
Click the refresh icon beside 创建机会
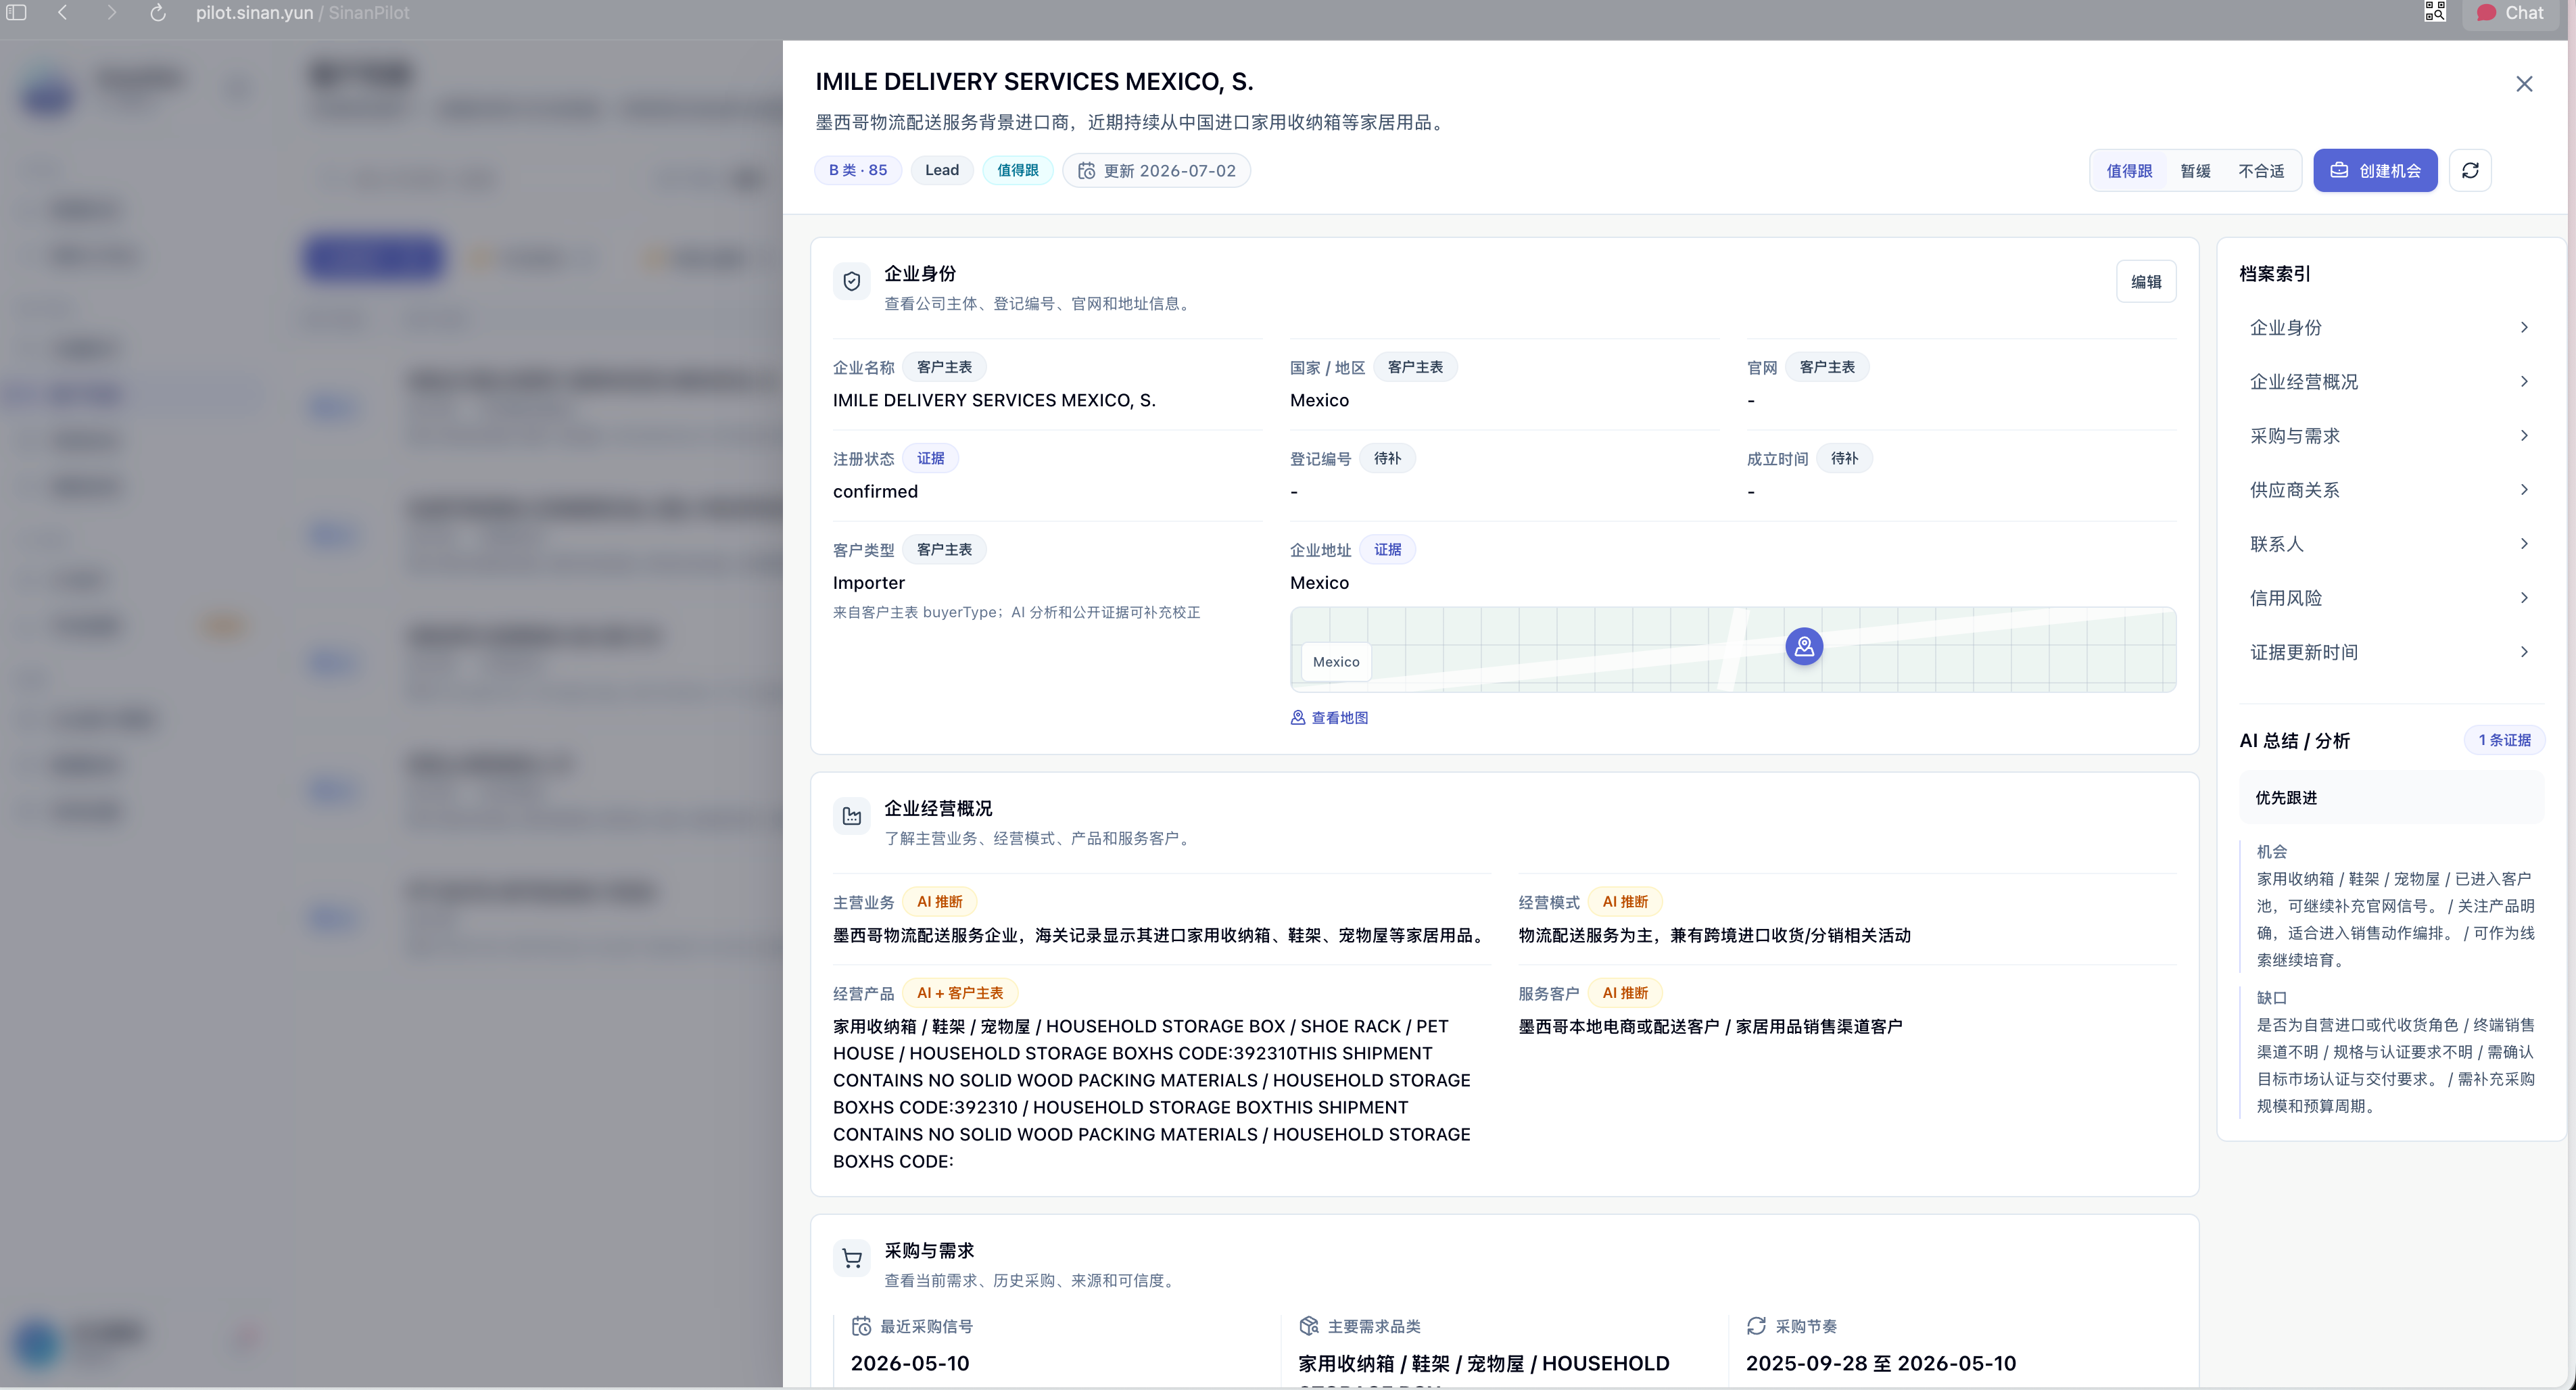(x=2470, y=170)
